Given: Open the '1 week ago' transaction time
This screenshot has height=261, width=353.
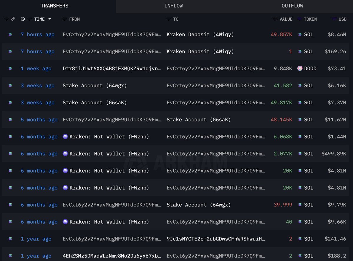Looking at the screenshot, I should tap(36, 68).
